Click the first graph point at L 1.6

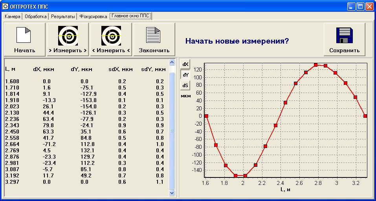[x=206, y=116]
